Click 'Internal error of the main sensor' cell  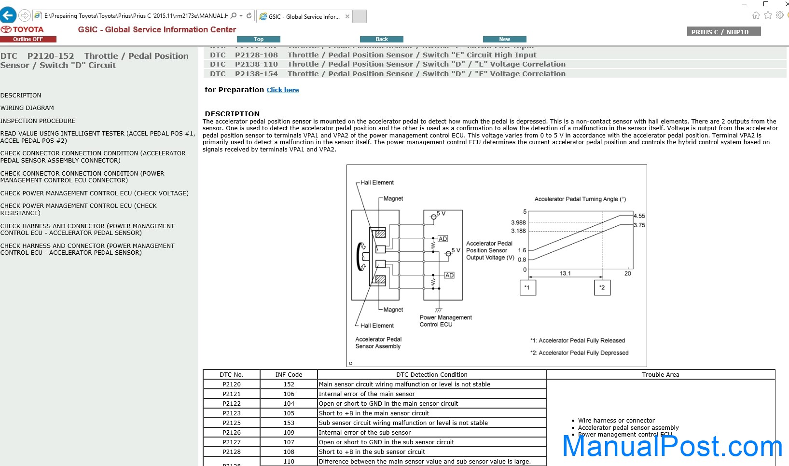click(432, 394)
